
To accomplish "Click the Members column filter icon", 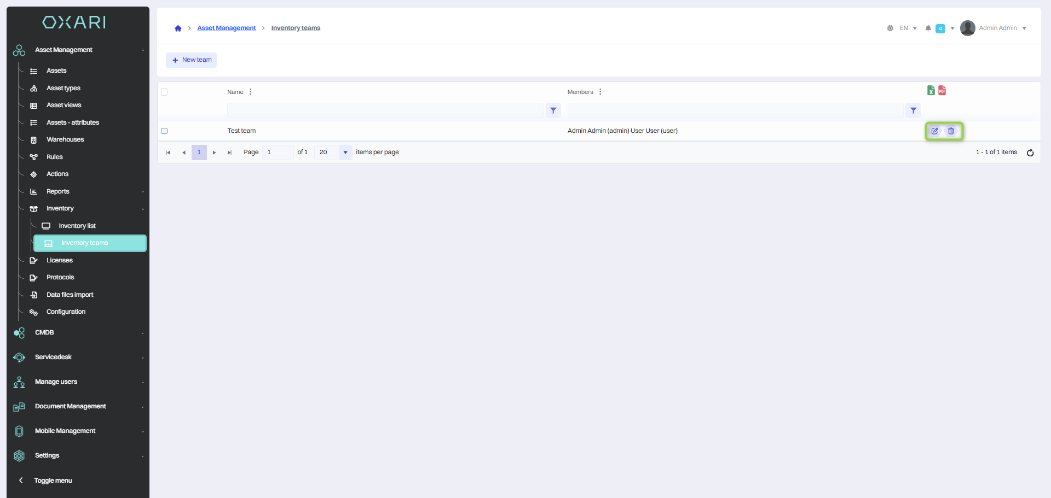I will 913,111.
